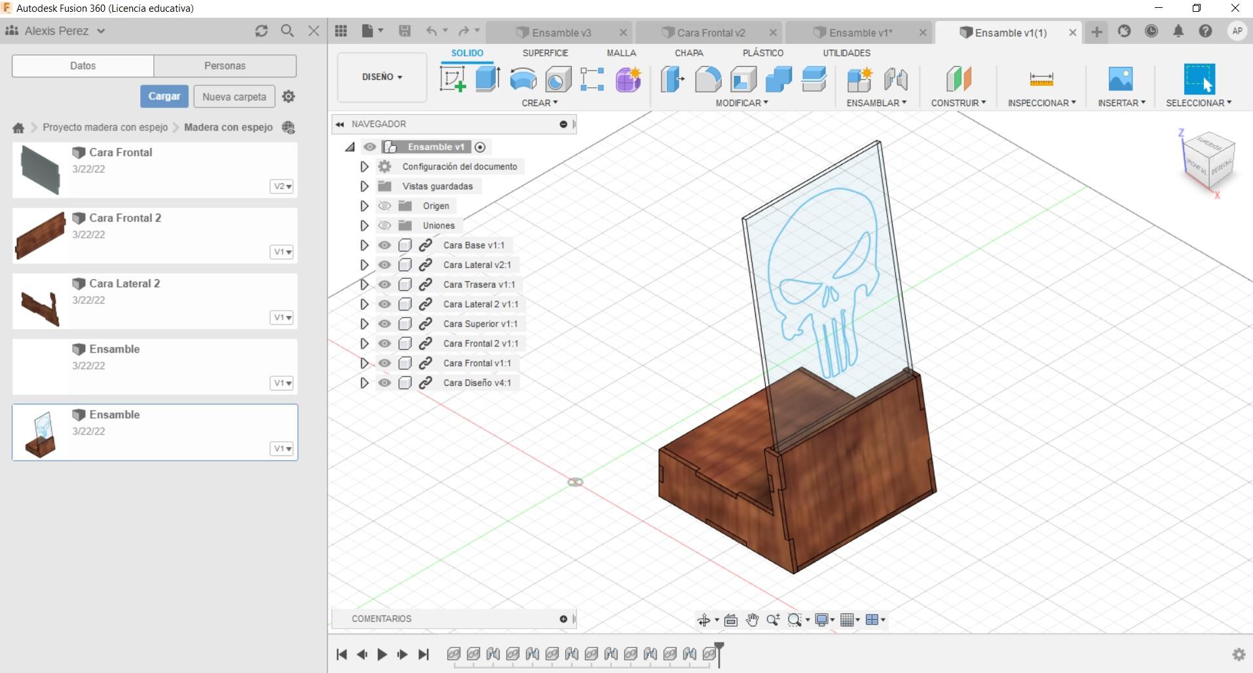Switch to the PLÁSTICO tab
Image resolution: width=1253 pixels, height=673 pixels.
point(763,53)
